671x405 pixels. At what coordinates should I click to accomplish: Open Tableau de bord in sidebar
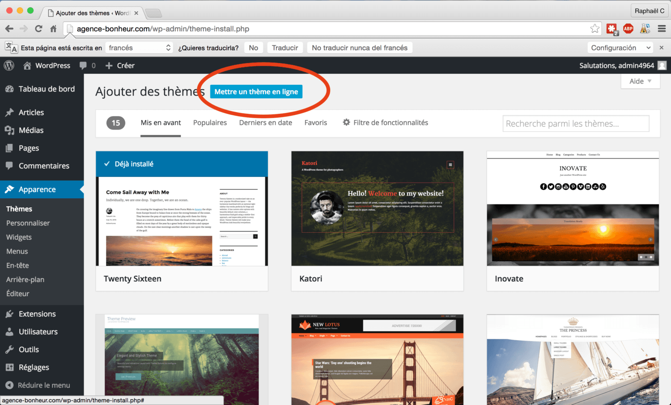click(42, 89)
